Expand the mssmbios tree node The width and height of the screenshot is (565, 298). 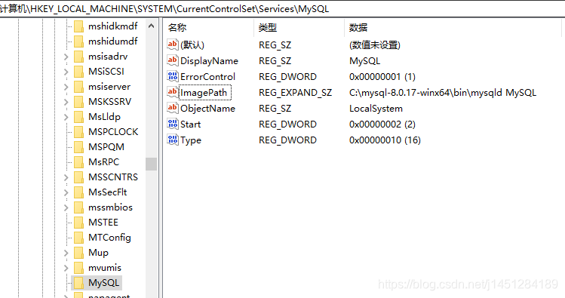tap(66, 208)
